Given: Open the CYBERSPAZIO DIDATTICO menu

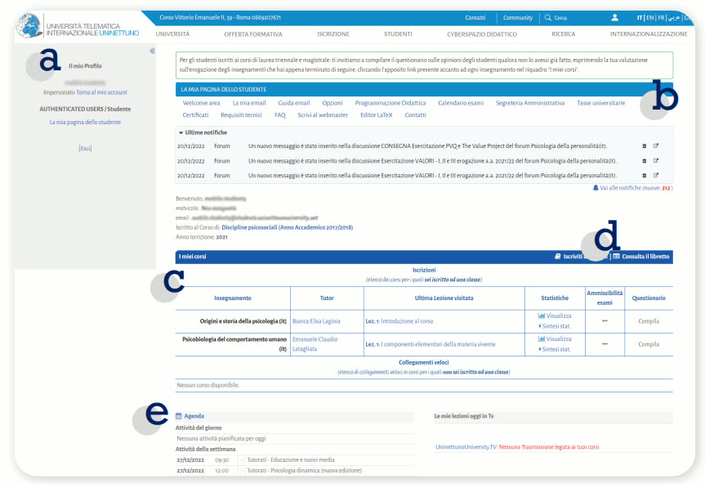Looking at the screenshot, I should click(x=482, y=34).
